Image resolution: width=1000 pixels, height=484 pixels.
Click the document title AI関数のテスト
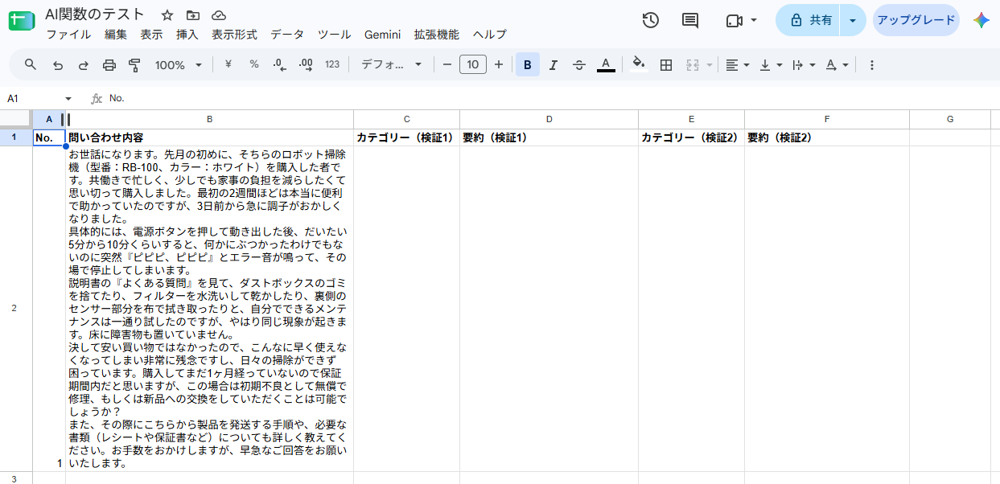tap(95, 14)
